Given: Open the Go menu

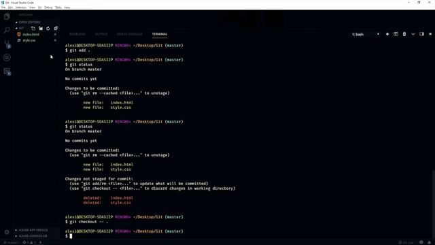Looking at the screenshot, I should tap(40, 7).
